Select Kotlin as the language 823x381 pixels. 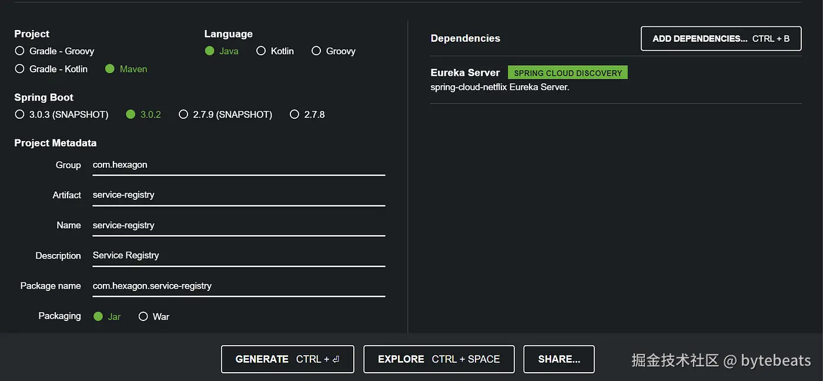pos(261,51)
